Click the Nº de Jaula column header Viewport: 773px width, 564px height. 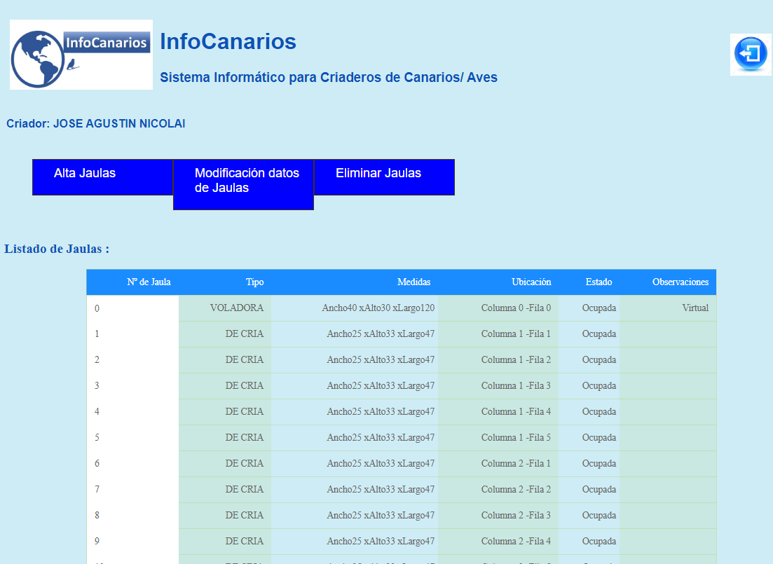point(149,282)
